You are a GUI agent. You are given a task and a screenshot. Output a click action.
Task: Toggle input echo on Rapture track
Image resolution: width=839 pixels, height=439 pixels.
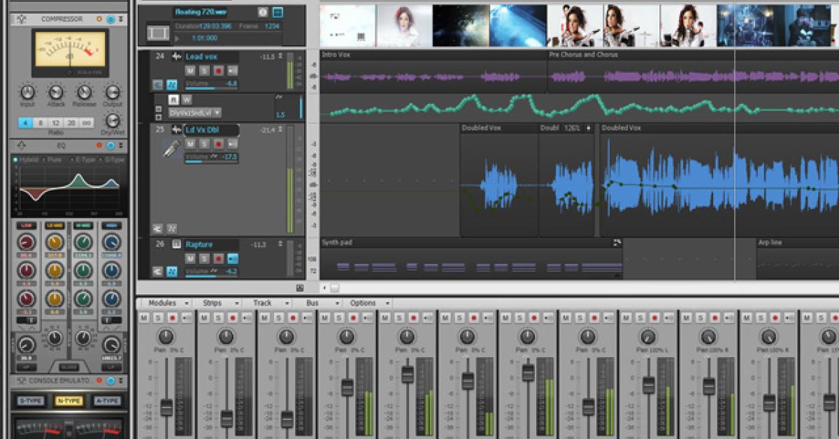coord(232,259)
